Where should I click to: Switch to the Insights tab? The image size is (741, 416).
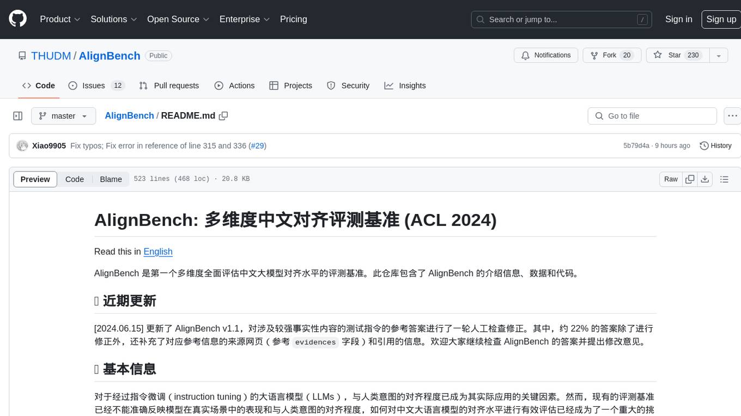pos(405,85)
